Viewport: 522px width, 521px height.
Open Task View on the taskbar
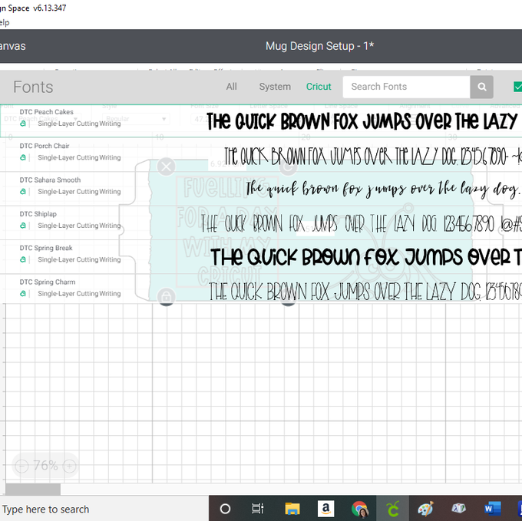point(258,509)
